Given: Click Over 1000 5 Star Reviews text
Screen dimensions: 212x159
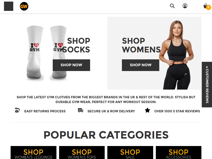Looking at the screenshot, I should click(x=177, y=111).
